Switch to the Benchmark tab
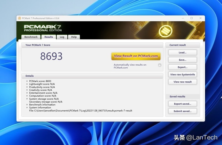The width and height of the screenshot is (222, 145). coord(31,37)
